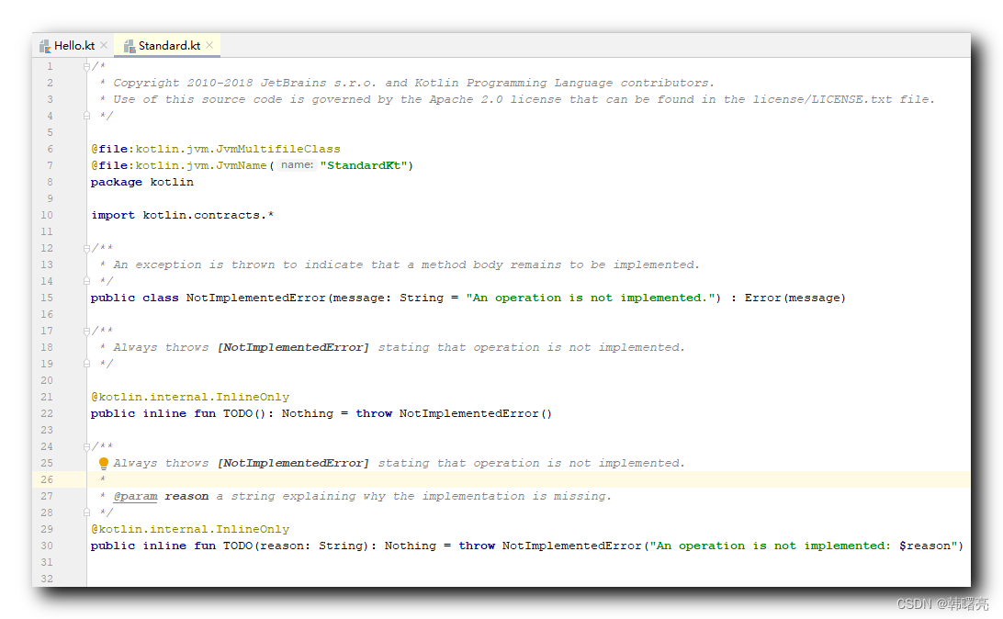Click the name: parameter hint on line 7
Viewport: 1003px width, 619px height.
point(297,165)
